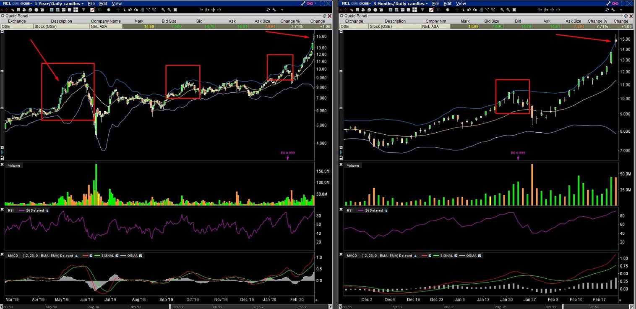Image resolution: width=636 pixels, height=309 pixels.
Task: Open gray triangle dropdown in right toolbar
Action: (x=422, y=10)
